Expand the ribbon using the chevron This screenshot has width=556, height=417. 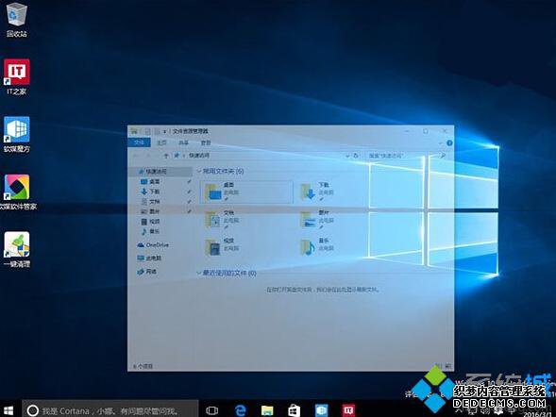click(x=441, y=142)
